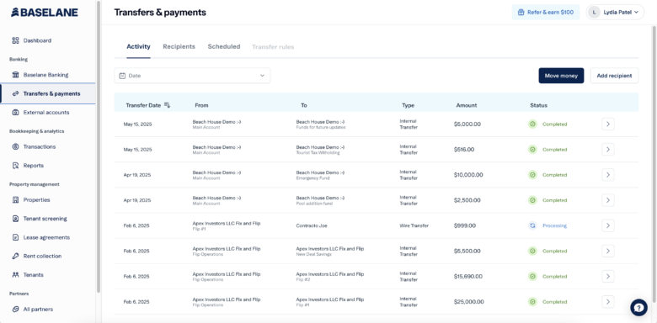Image resolution: width=657 pixels, height=323 pixels.
Task: Click Refer & earn $100 button
Action: (546, 12)
